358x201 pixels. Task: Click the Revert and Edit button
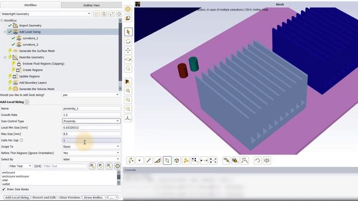click(x=44, y=197)
